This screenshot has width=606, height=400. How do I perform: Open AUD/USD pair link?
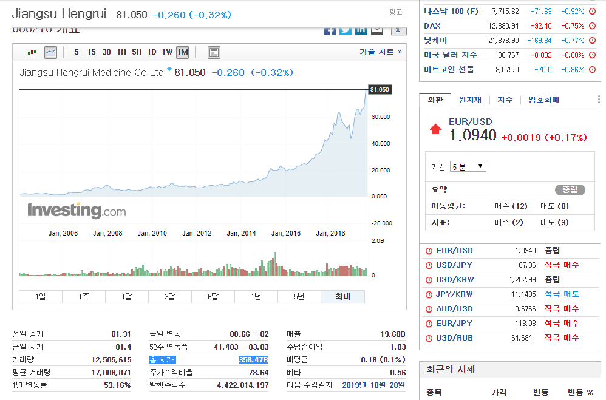click(454, 309)
